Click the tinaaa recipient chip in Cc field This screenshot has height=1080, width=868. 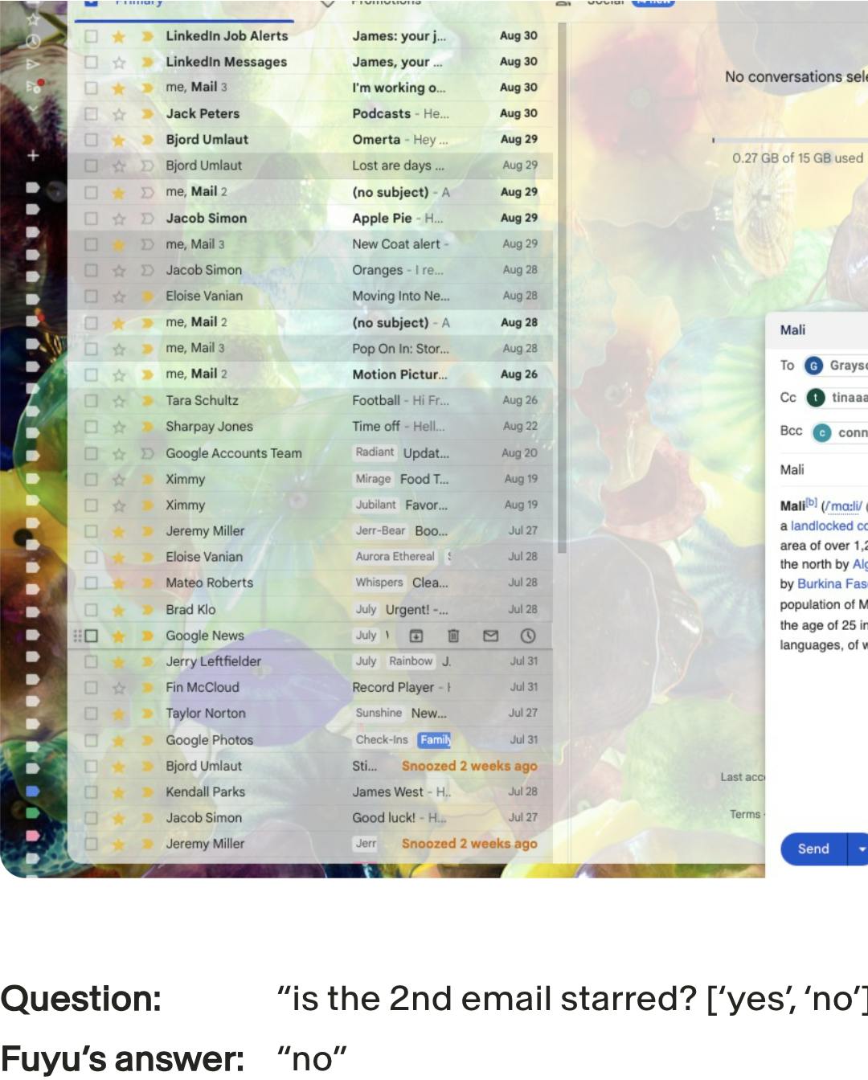coord(837,398)
